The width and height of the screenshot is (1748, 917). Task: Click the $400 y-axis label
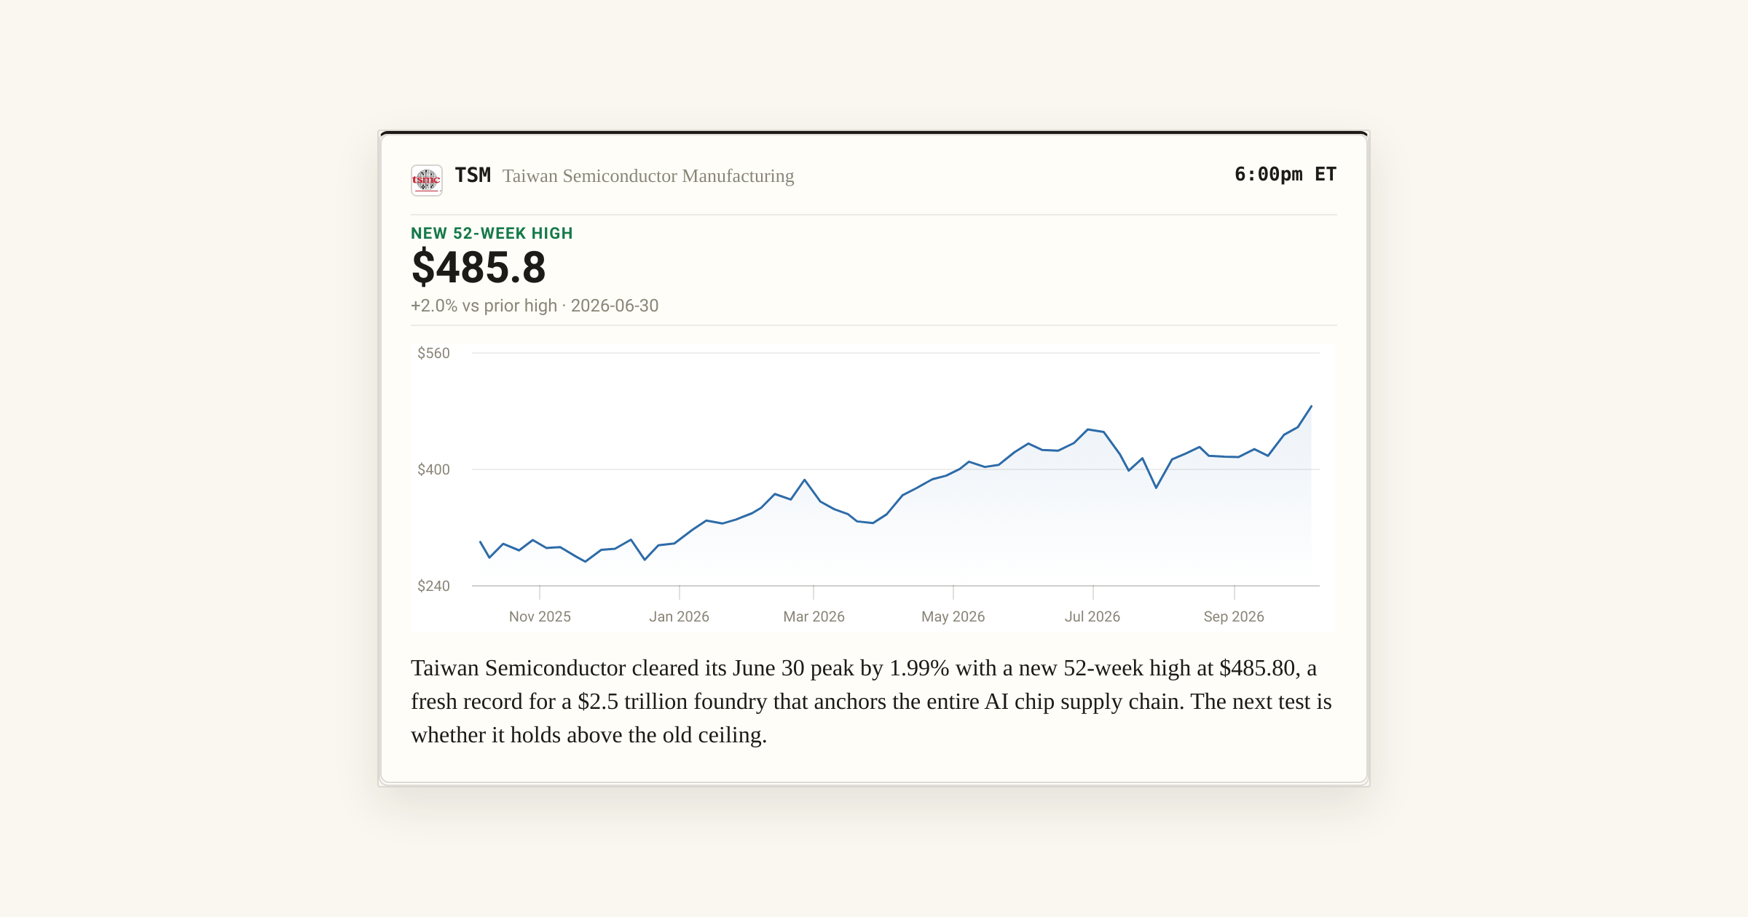coord(433,469)
